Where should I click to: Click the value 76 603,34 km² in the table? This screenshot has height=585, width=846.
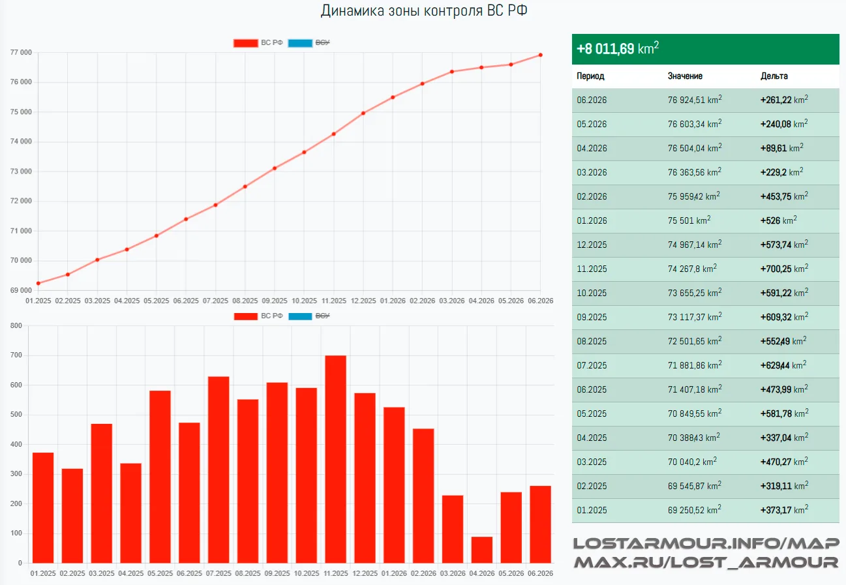pyautogui.click(x=695, y=124)
